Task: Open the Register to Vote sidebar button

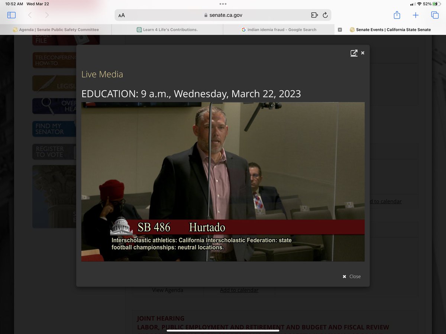Action: point(54,152)
